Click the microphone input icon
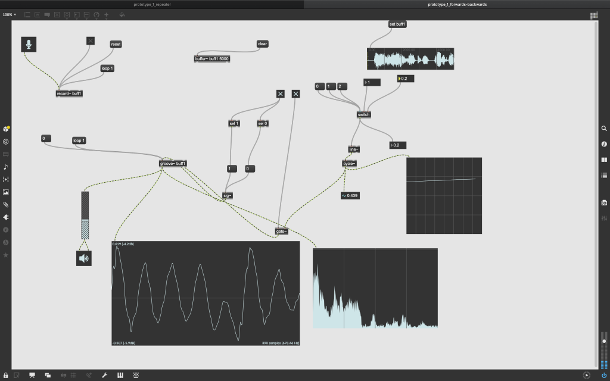The image size is (610, 381). 29,44
